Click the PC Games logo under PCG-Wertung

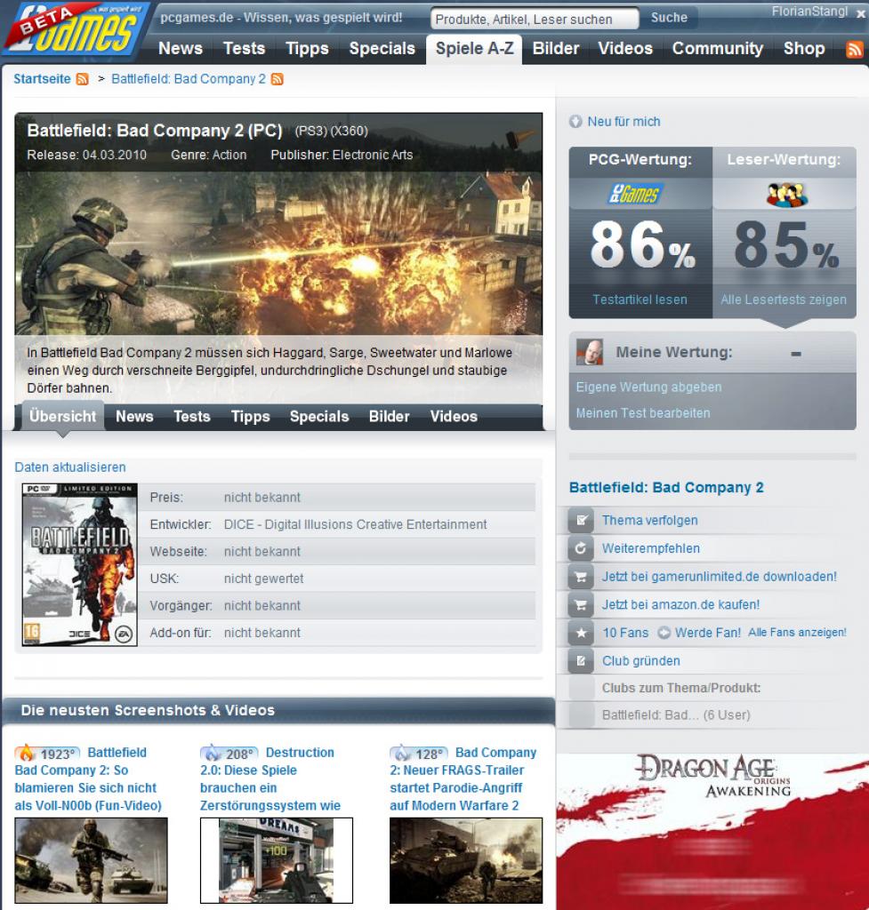tap(635, 194)
